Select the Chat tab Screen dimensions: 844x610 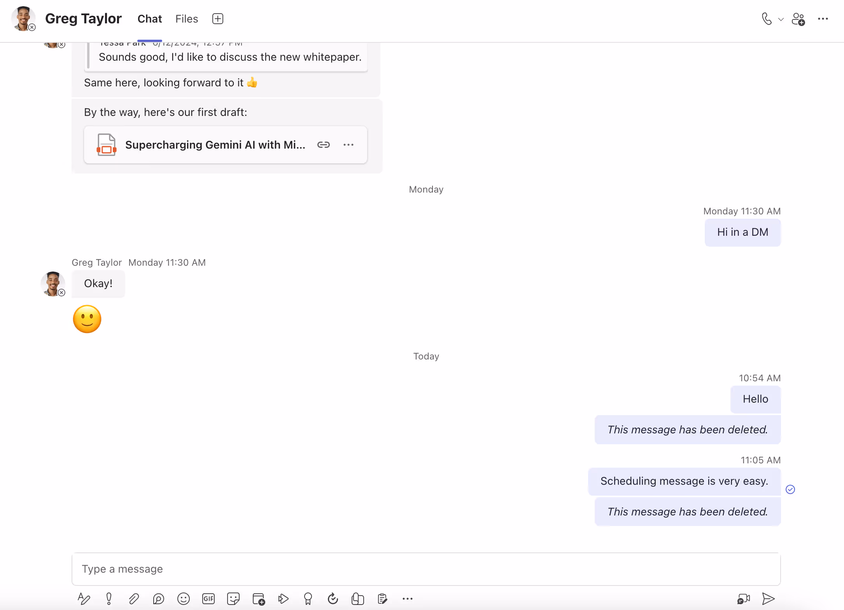150,19
